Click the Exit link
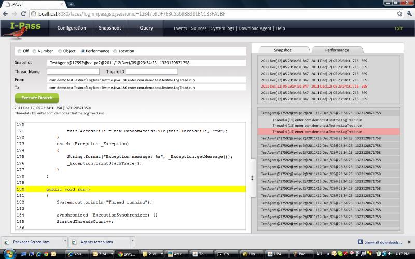This screenshot has height=259, width=415. coord(398,28)
